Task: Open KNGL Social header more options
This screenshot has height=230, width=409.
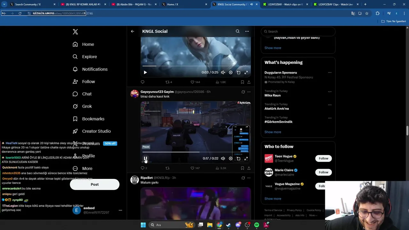Action: pyautogui.click(x=247, y=31)
